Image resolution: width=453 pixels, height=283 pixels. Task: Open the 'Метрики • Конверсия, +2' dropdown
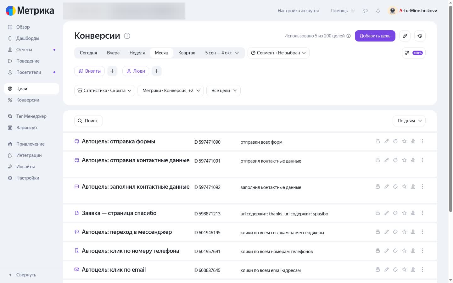(171, 91)
